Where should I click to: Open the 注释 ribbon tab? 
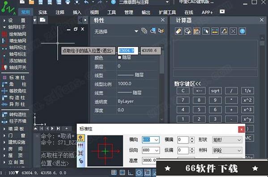pos(60,12)
